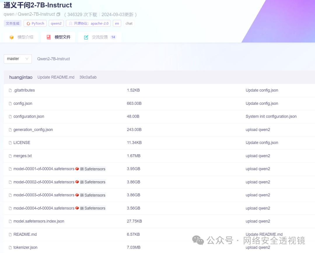The image size is (315, 253).
Task: Switch to the 模型介绍 tab
Action: pyautogui.click(x=21, y=37)
